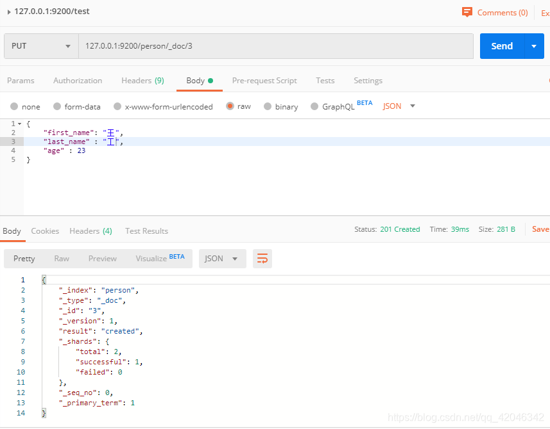
Task: Select the binary body radio button
Action: click(x=268, y=106)
